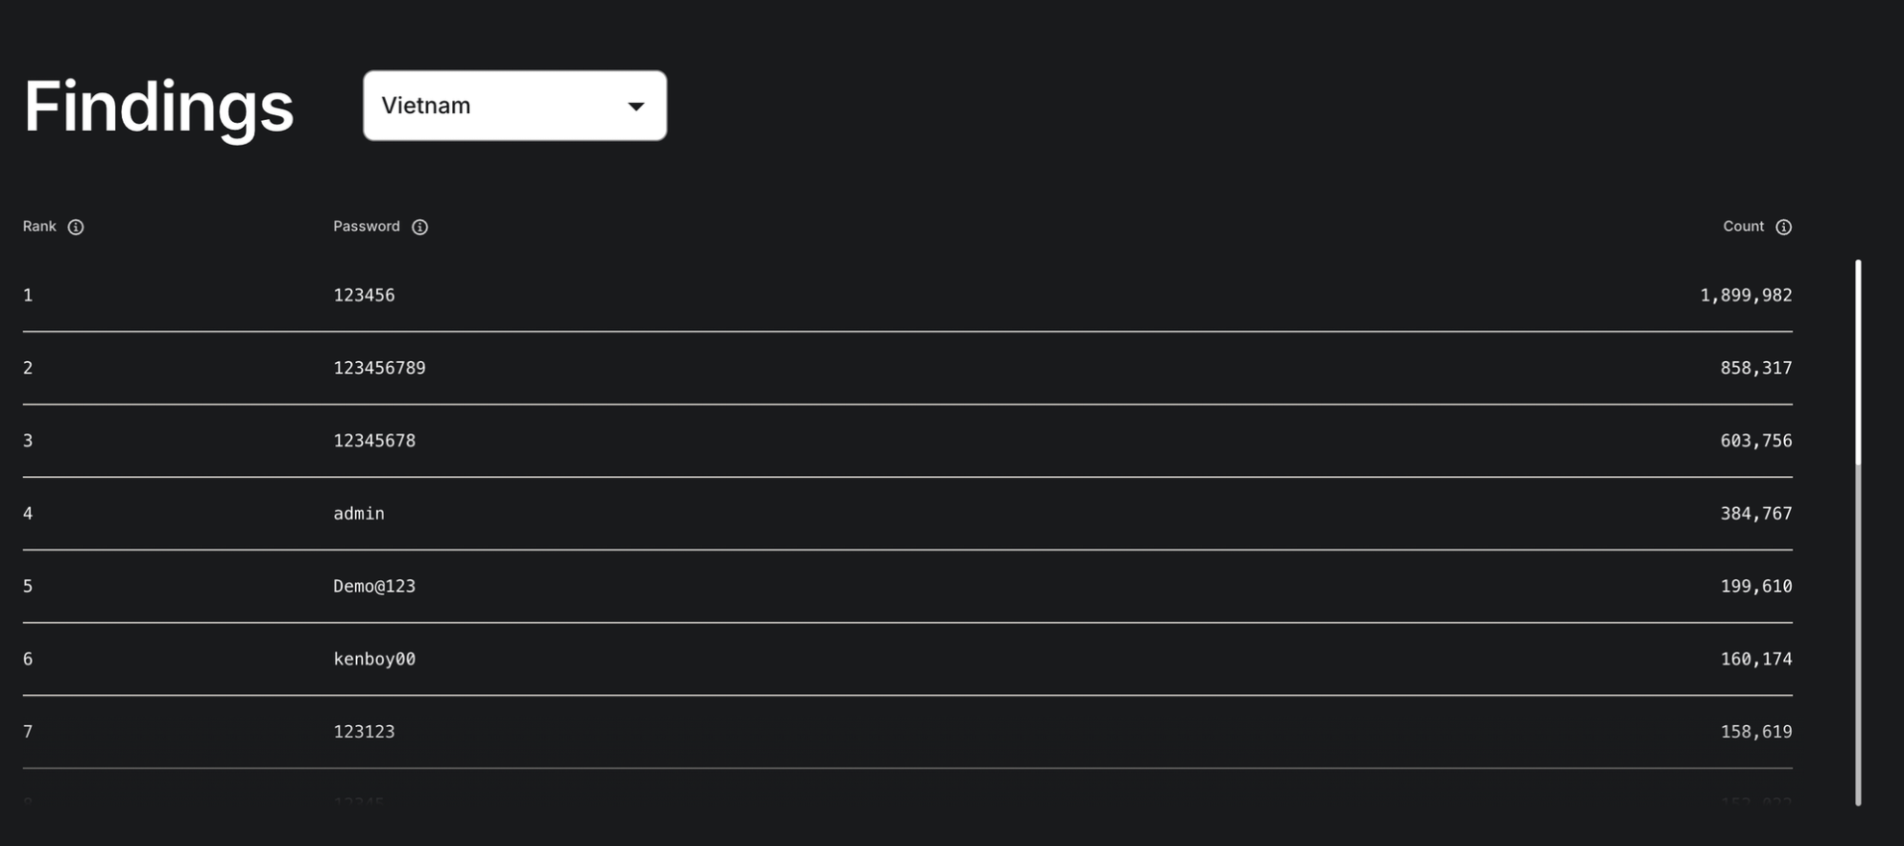
Task: Click the Password column header
Action: click(366, 227)
